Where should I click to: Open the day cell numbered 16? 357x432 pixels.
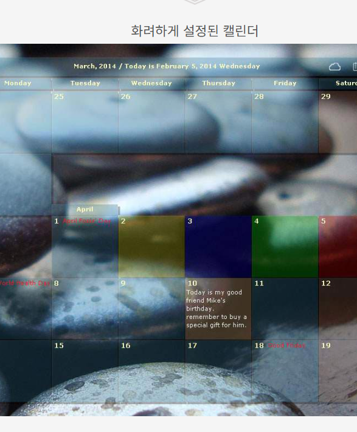click(x=151, y=371)
